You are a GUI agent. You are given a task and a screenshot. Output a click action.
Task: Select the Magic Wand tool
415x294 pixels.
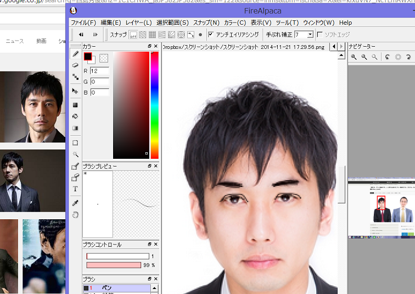[x=75, y=154]
